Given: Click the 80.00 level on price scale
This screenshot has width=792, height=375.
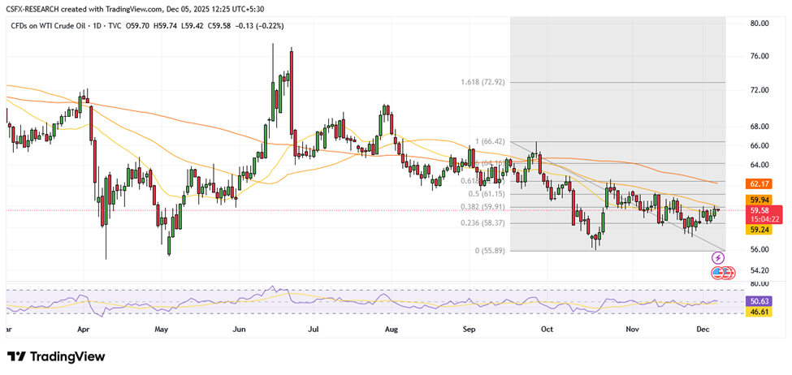Looking at the screenshot, I should (x=759, y=24).
